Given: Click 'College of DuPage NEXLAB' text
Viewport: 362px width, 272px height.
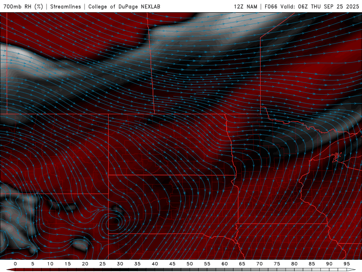Looking at the screenshot, I should (x=124, y=6).
